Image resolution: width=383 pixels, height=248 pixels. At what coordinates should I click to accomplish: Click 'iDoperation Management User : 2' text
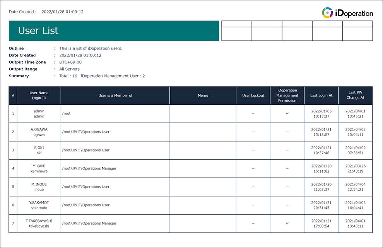click(x=113, y=76)
